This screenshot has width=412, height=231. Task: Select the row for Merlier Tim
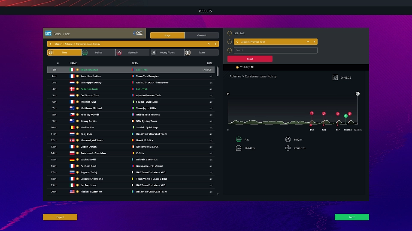[x=131, y=127]
